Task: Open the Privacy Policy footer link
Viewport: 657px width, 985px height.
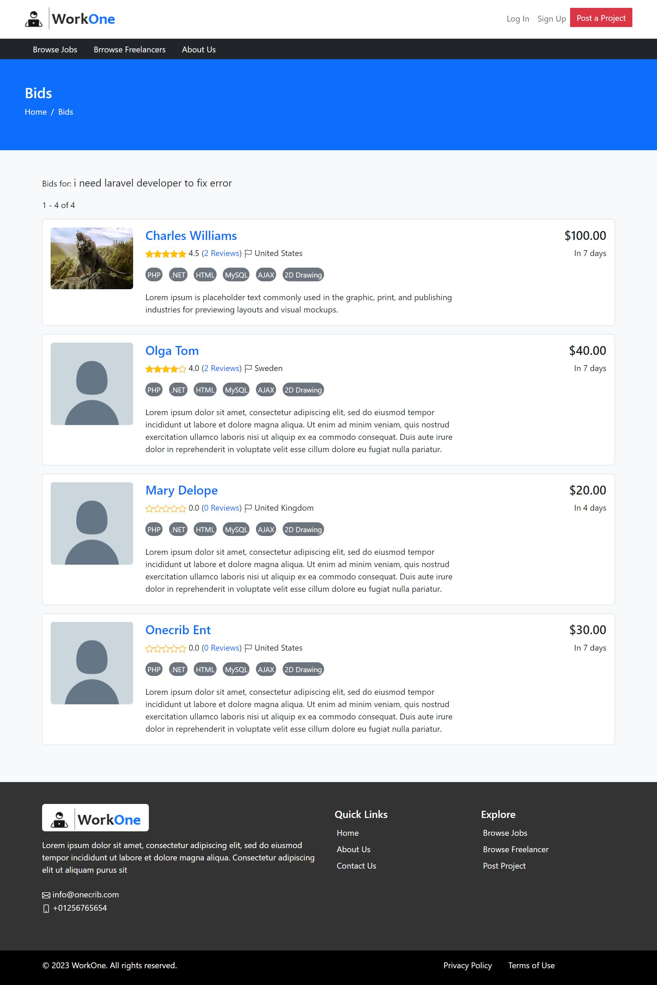Action: [x=468, y=965]
